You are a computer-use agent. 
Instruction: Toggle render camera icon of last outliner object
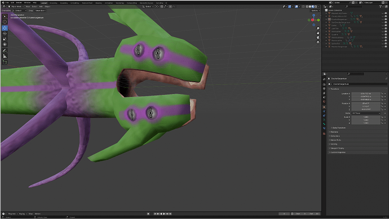click(x=386, y=47)
